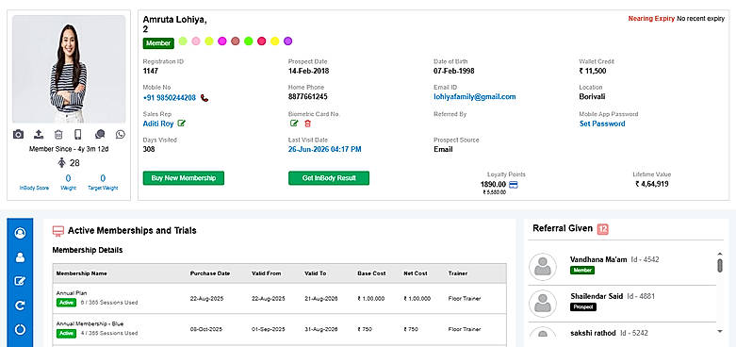Click the red-pink color tag dot

click(x=261, y=41)
